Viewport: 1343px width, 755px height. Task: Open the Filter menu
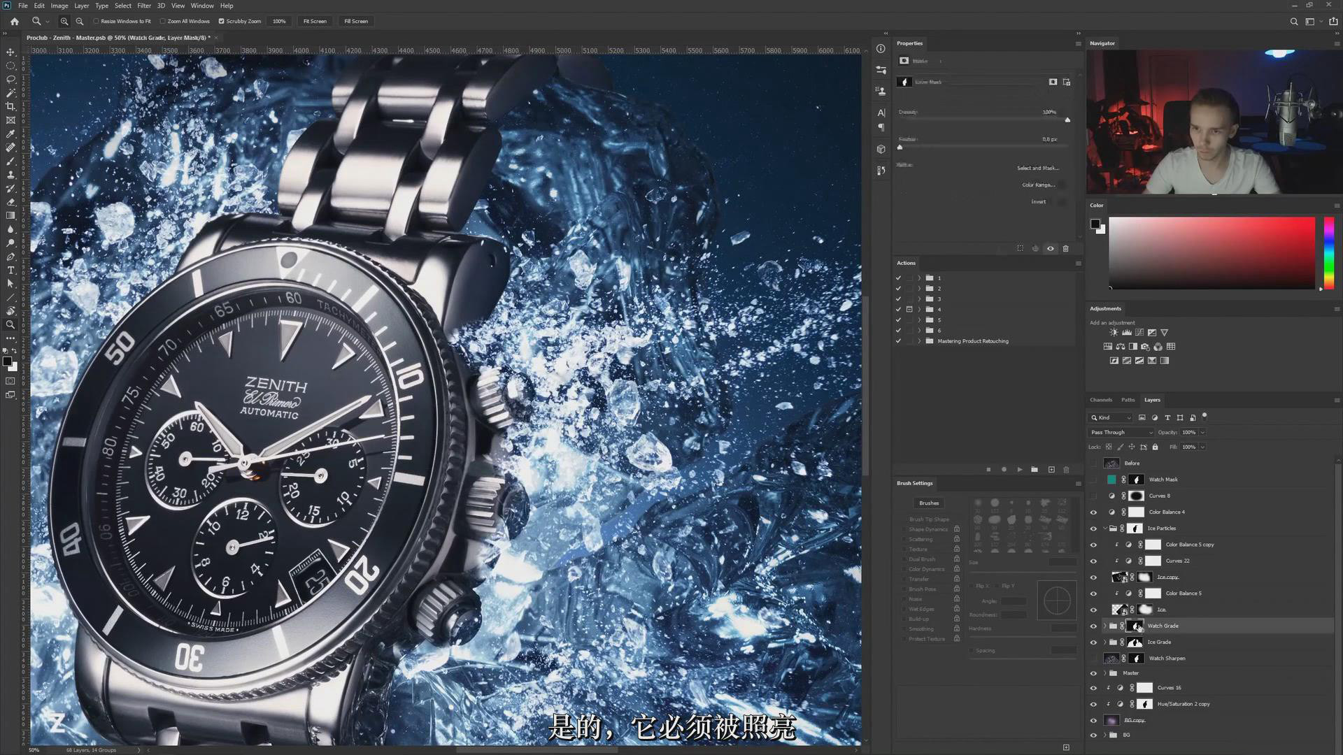[x=144, y=6]
